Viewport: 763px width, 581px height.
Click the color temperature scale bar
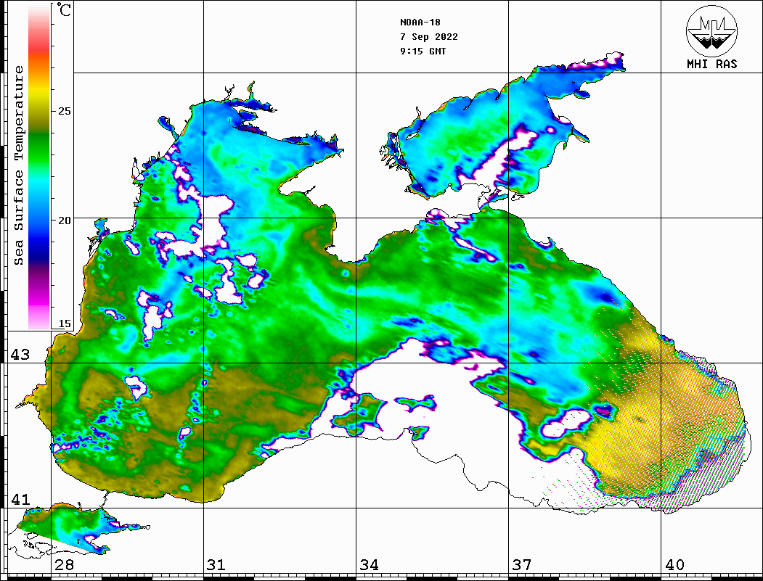pos(39,167)
